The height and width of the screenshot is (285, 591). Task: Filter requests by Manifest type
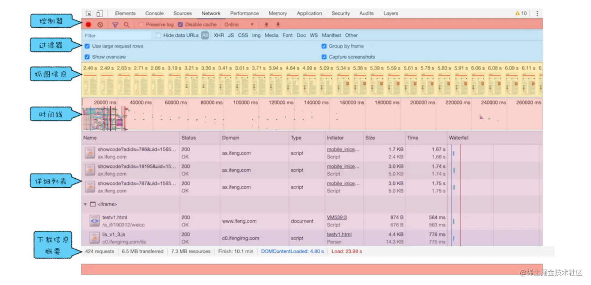click(x=331, y=35)
